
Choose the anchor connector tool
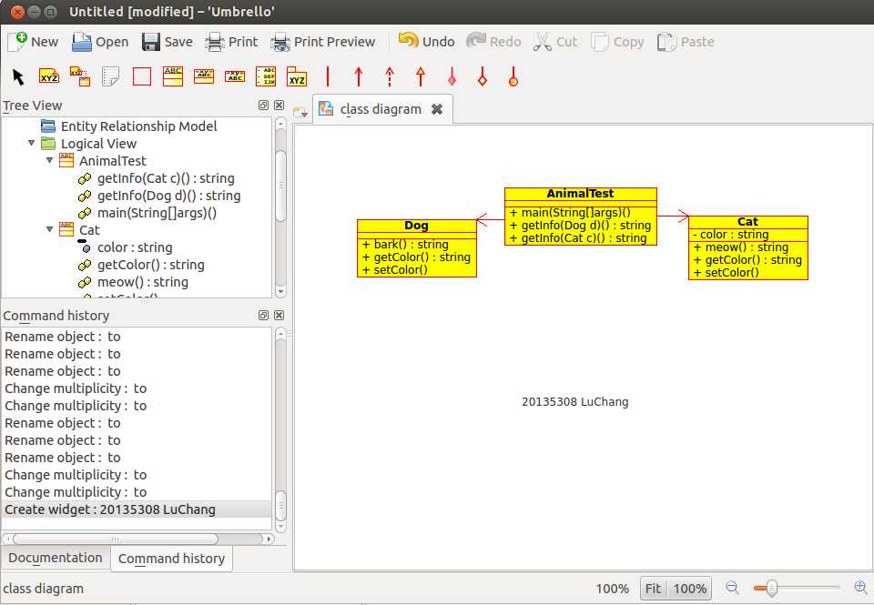tap(80, 76)
